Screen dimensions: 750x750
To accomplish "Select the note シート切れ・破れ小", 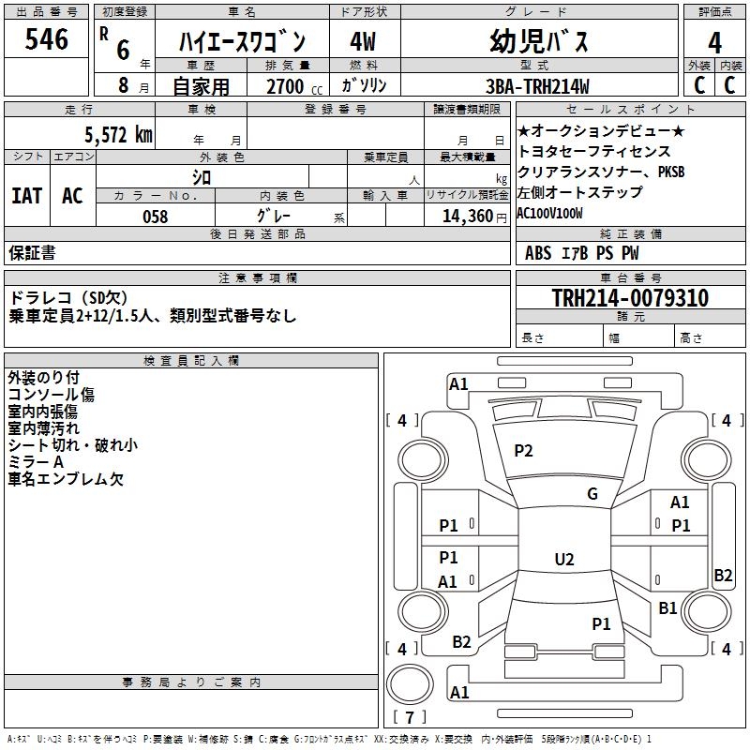I will point(73,444).
